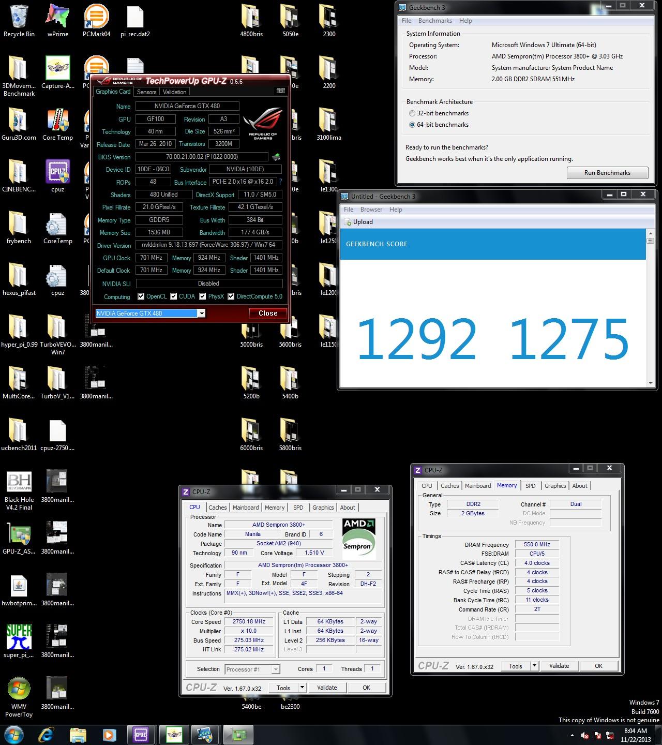This screenshot has width=662, height=745.
Task: Click the BIOS save chip icon in GPU-Z
Action: (276, 157)
